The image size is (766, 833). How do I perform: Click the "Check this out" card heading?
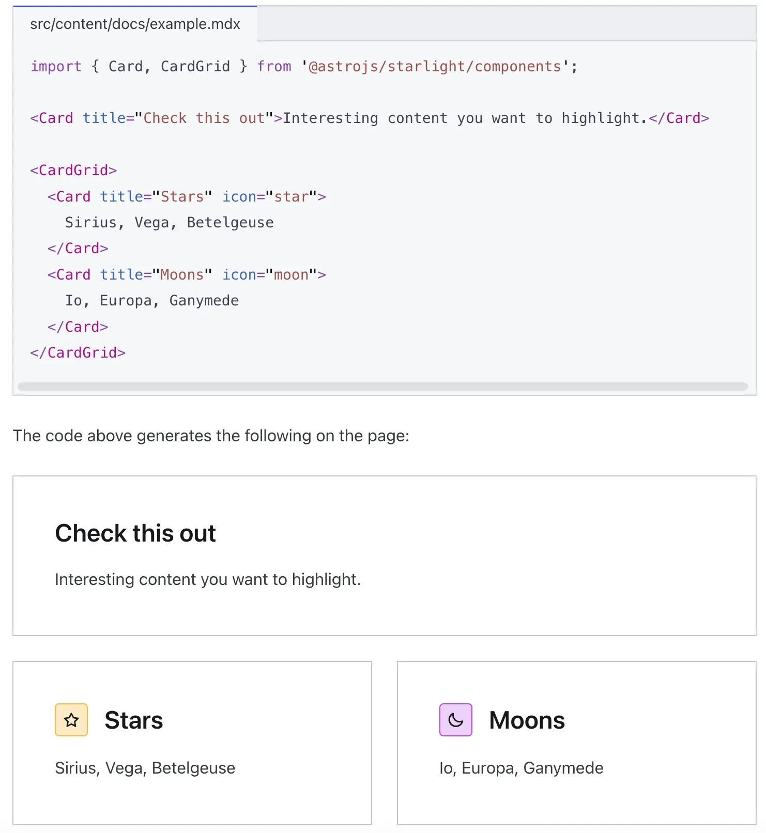click(x=135, y=533)
